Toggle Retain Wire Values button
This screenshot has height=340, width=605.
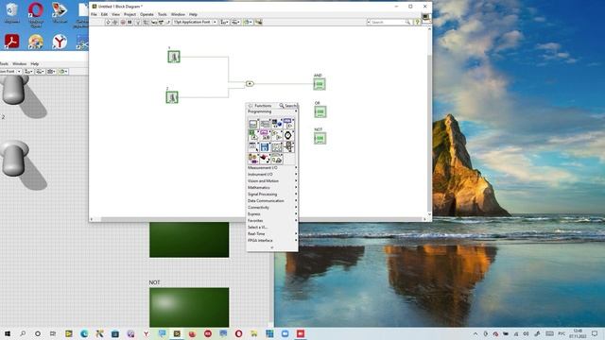coord(146,23)
